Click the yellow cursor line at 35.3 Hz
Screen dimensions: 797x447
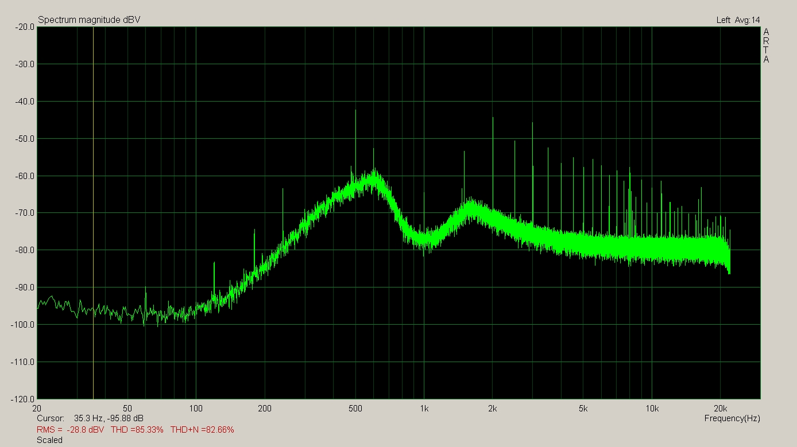click(x=93, y=212)
